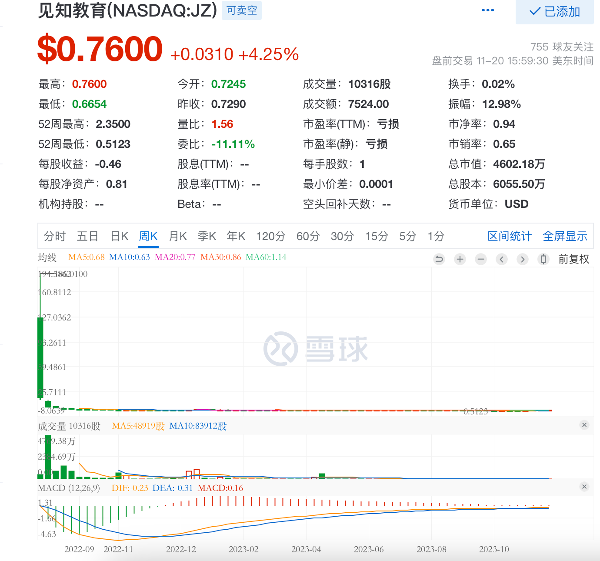Choose the 年K yearly chart tab
The image size is (600, 561).
click(236, 236)
